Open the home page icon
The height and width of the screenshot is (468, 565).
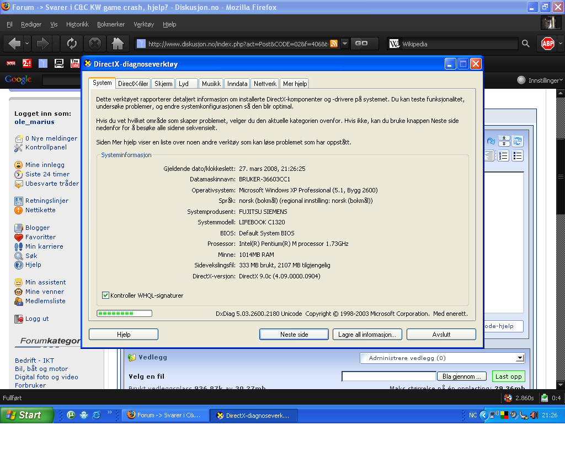tap(118, 44)
